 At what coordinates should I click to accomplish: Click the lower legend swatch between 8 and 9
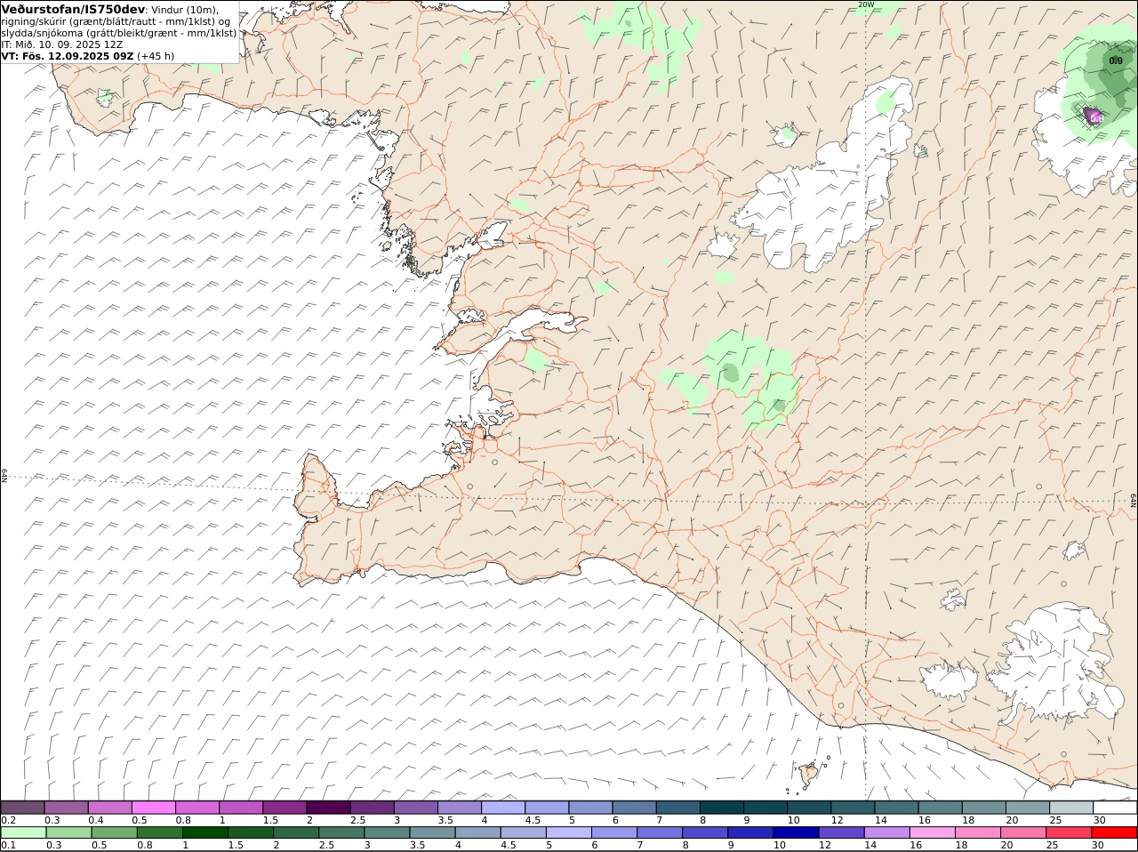pos(705,832)
